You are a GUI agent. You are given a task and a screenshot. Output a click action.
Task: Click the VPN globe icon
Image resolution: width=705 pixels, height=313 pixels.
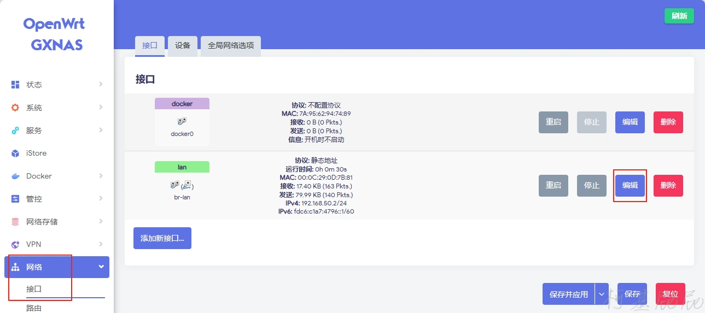pos(15,244)
